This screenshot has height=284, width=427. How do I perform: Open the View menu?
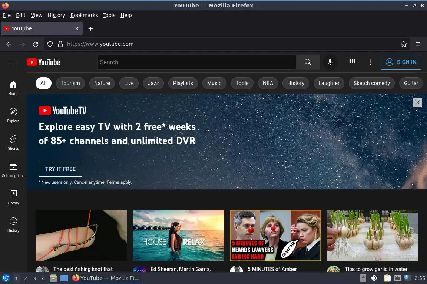(x=36, y=15)
